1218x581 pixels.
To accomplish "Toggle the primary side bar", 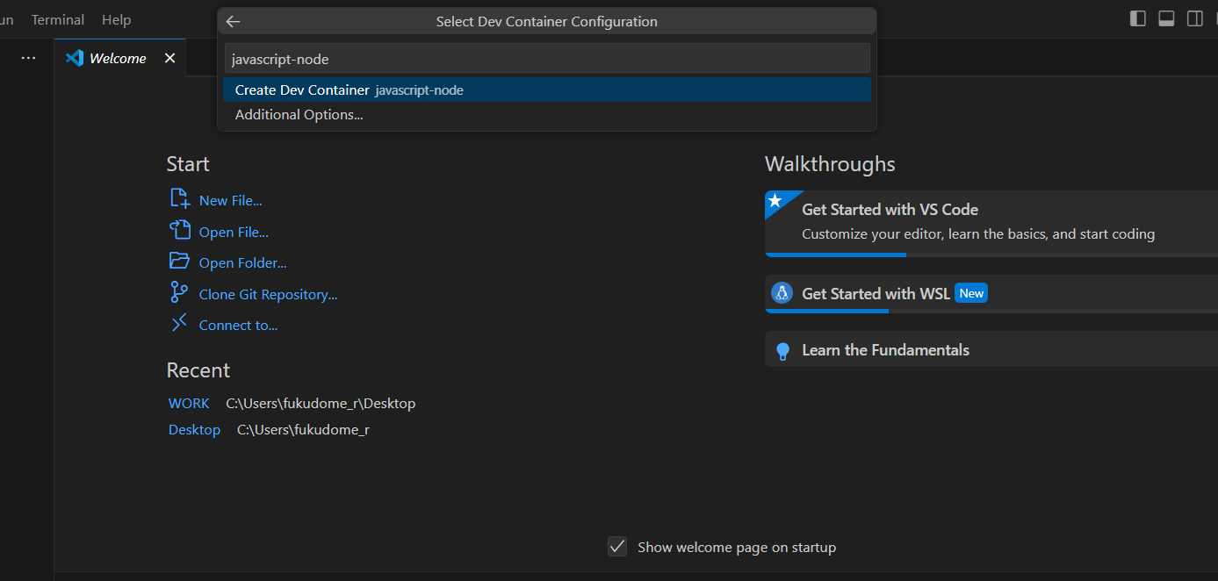I will point(1137,18).
